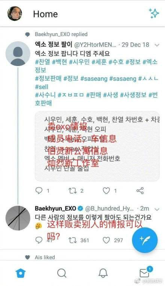Like Baekhyun_EXO's tweet with 297 likes
Screen dimensions: 165x286
click(x=106, y=240)
